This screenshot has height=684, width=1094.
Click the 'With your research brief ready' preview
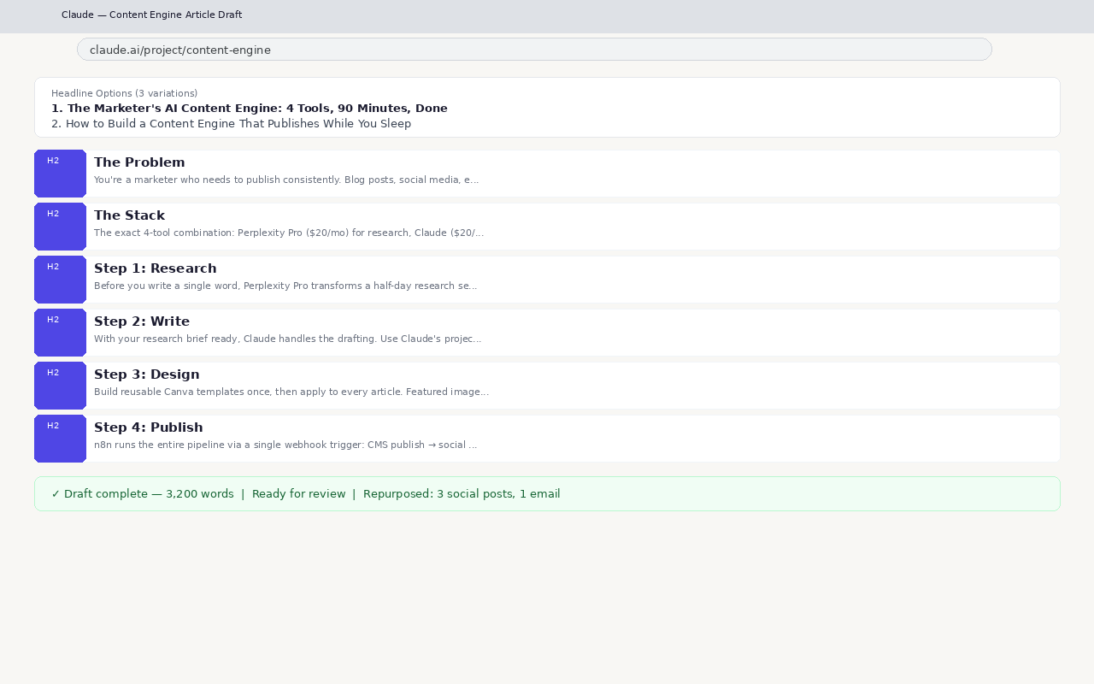pos(288,339)
